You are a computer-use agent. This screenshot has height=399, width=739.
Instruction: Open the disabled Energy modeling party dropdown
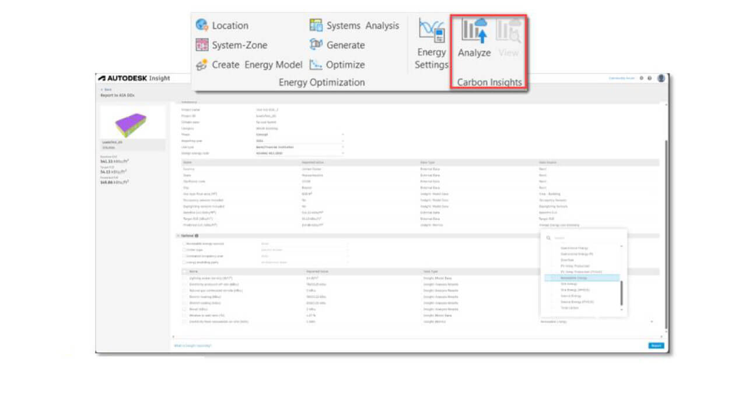pyautogui.click(x=304, y=262)
